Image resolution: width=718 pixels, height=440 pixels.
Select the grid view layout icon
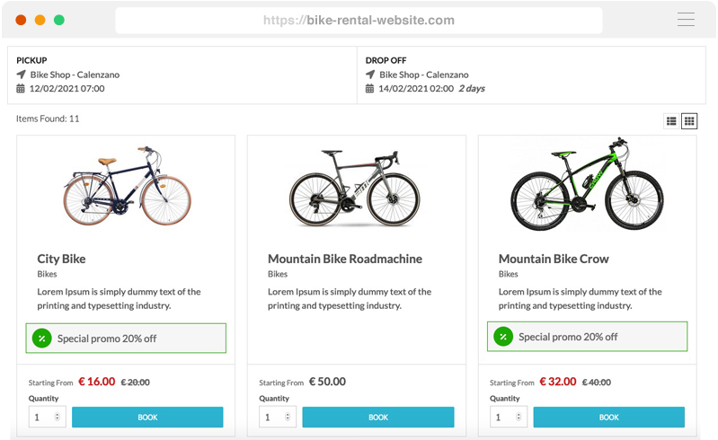coord(689,121)
